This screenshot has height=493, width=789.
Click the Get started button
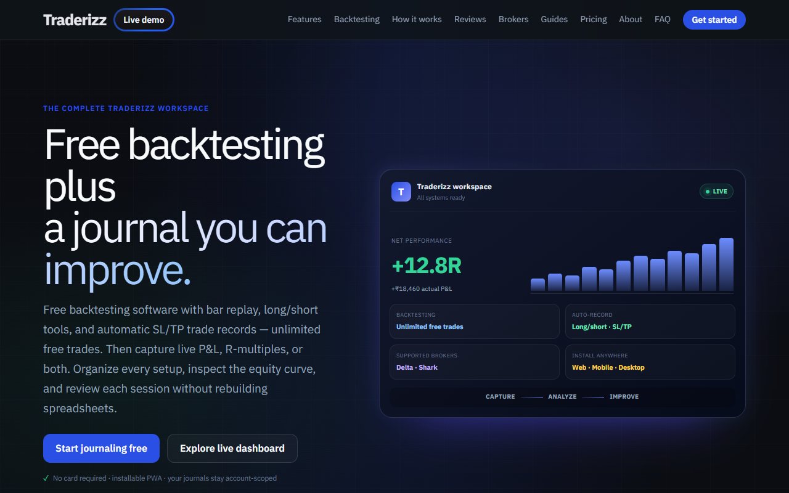(x=714, y=20)
